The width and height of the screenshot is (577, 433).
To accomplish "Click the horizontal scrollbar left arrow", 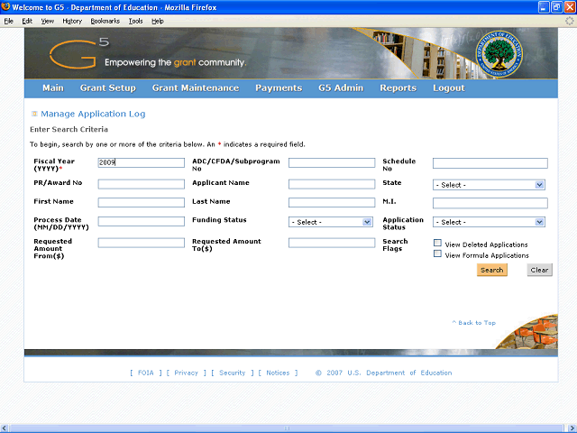I will coord(5,428).
